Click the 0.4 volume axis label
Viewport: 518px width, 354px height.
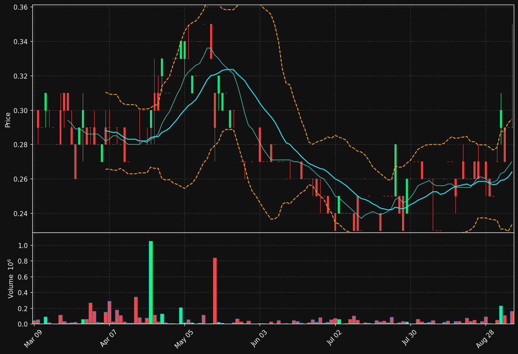23,293
